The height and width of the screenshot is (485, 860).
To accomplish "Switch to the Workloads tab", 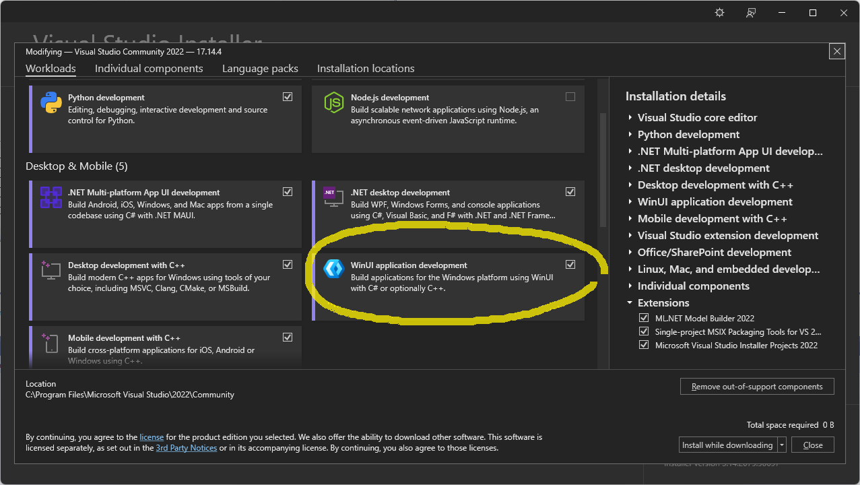I will tap(51, 68).
